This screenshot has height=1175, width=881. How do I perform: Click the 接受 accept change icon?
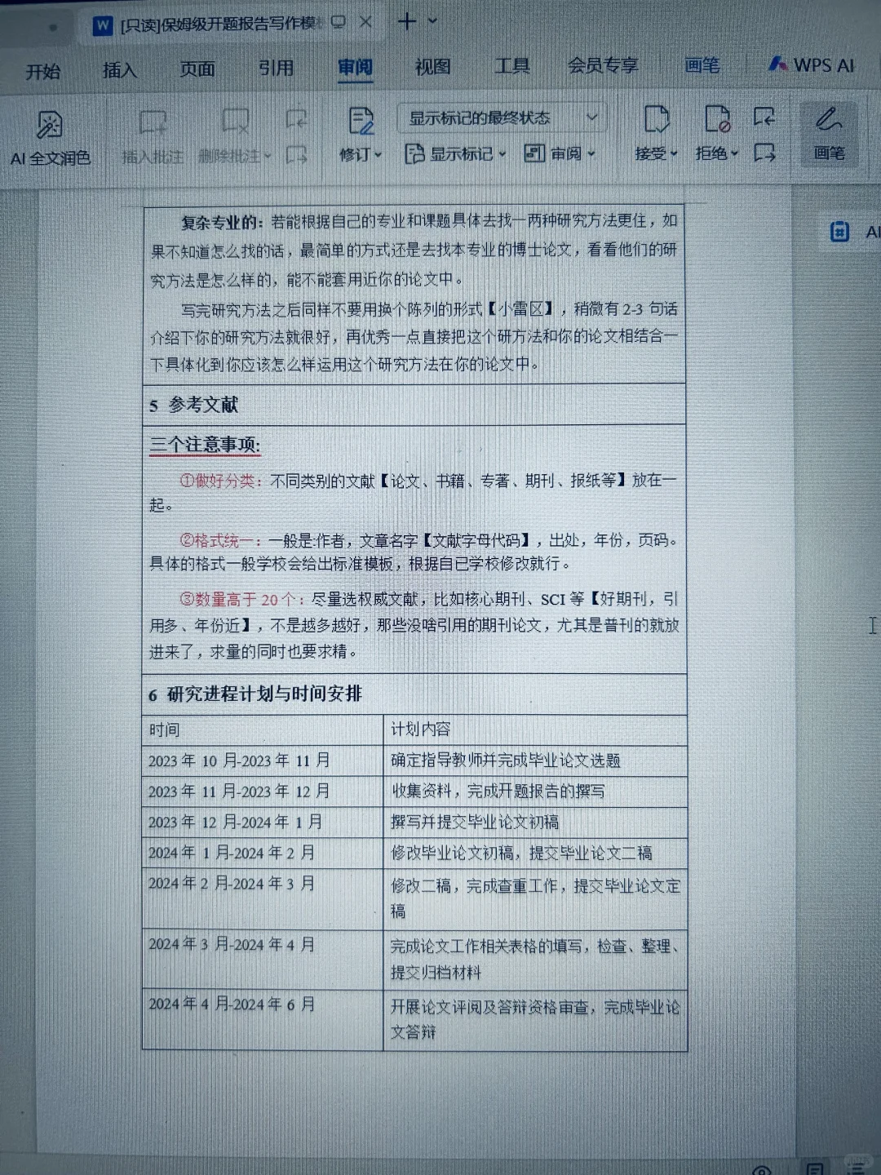656,120
